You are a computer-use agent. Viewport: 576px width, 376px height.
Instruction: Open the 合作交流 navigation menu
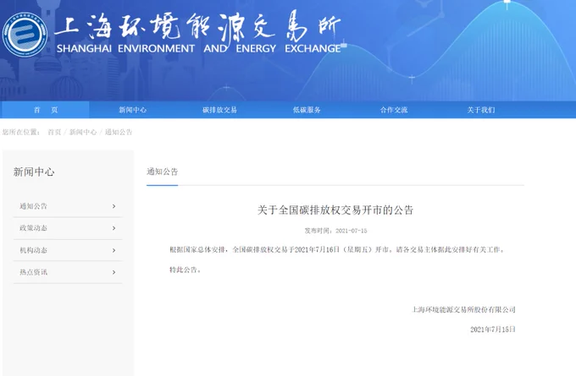pos(394,110)
